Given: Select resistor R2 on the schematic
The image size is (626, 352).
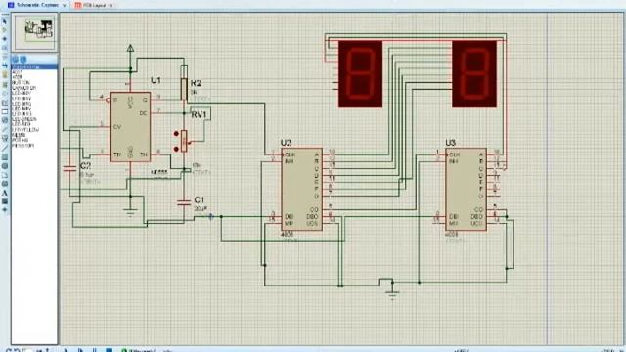Looking at the screenshot, I should pos(184,88).
